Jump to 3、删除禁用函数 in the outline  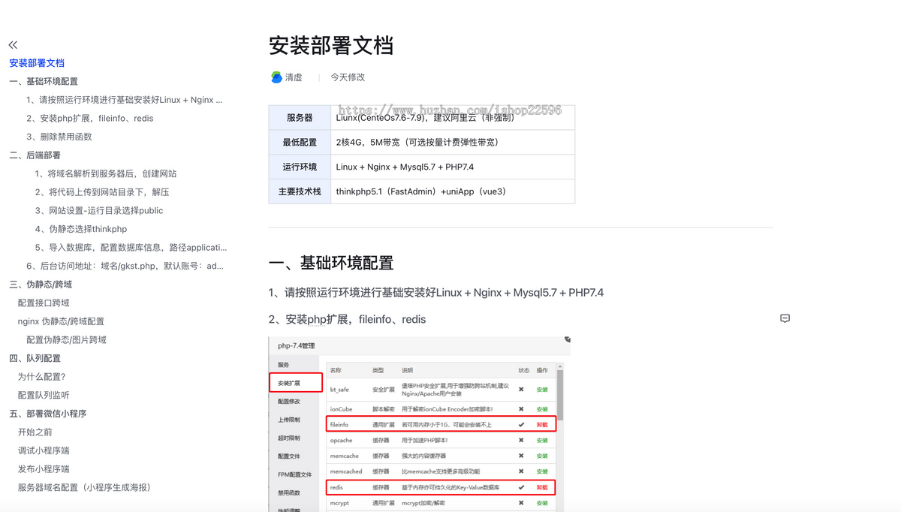click(59, 137)
